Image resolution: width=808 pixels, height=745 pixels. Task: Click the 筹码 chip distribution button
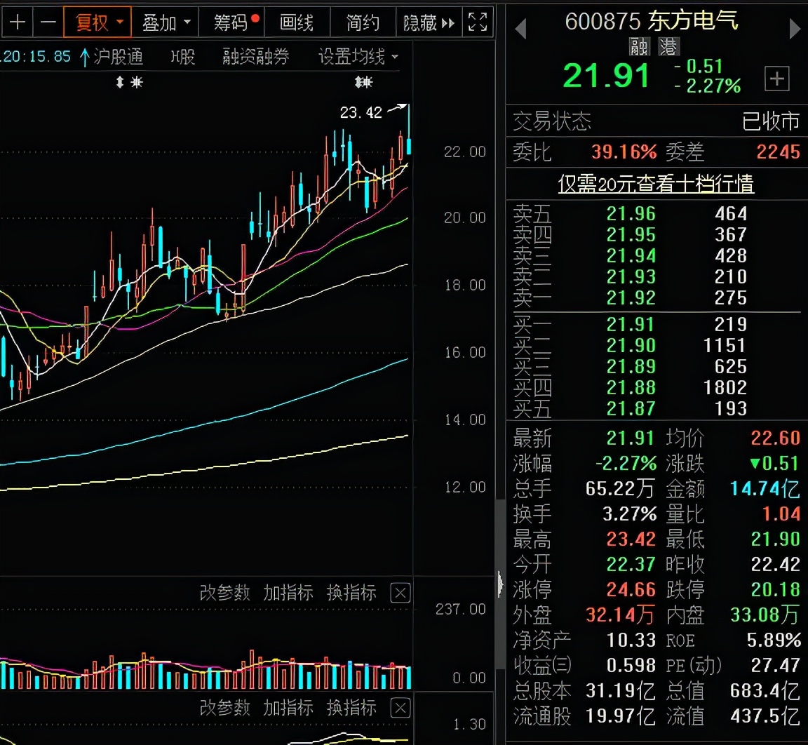pyautogui.click(x=232, y=22)
